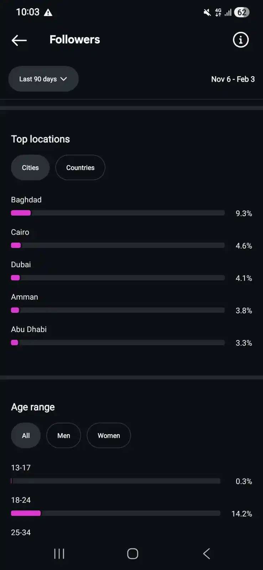Tap the battery level indicator

(242, 13)
